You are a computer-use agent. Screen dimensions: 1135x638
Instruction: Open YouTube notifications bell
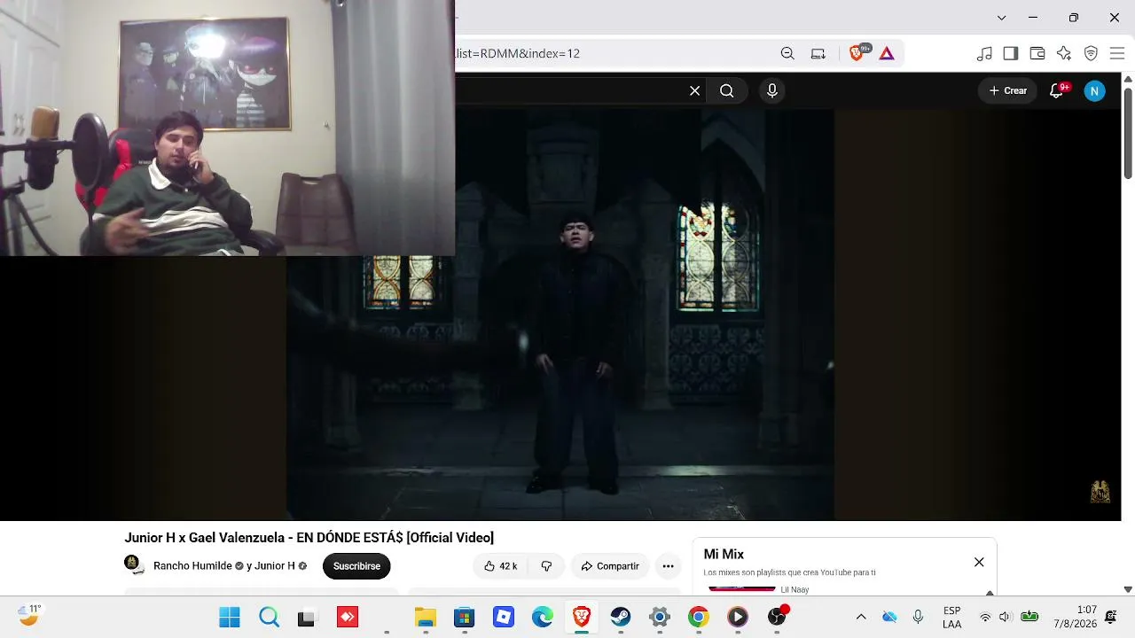1056,90
